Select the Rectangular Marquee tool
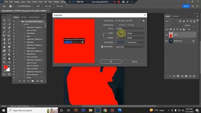The image size is (201, 113). pos(9,20)
